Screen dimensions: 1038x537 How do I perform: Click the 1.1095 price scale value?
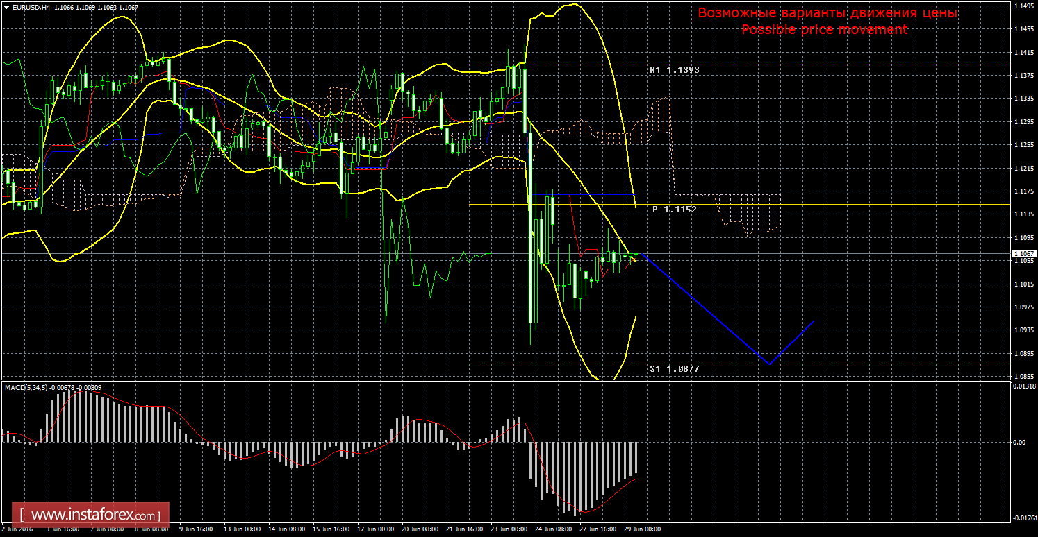(1024, 238)
